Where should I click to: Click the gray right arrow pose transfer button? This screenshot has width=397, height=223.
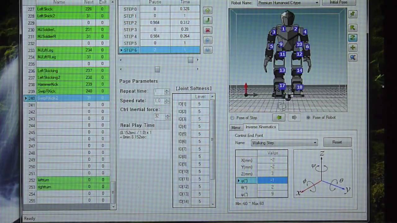pyautogui.click(x=294, y=117)
